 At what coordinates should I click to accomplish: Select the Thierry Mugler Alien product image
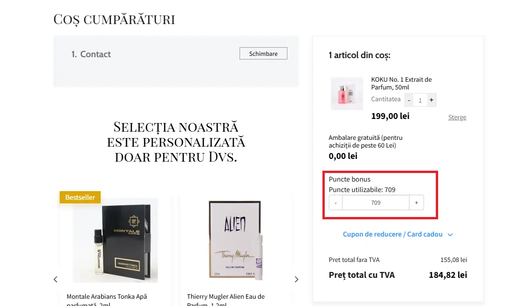tap(235, 241)
